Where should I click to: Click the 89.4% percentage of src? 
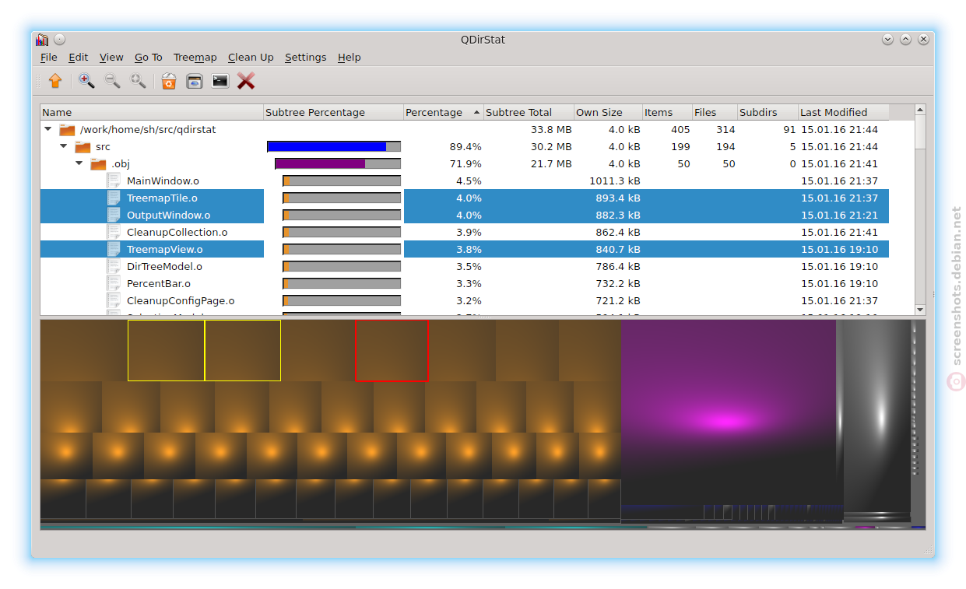point(465,147)
